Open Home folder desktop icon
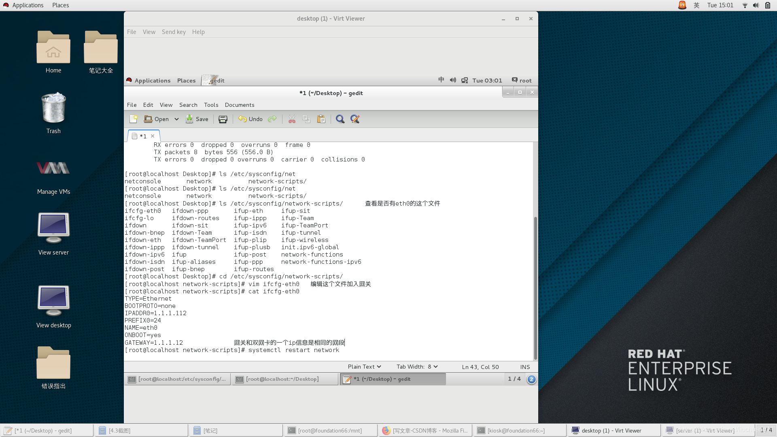Screen dimensions: 777x437 tap(53, 52)
